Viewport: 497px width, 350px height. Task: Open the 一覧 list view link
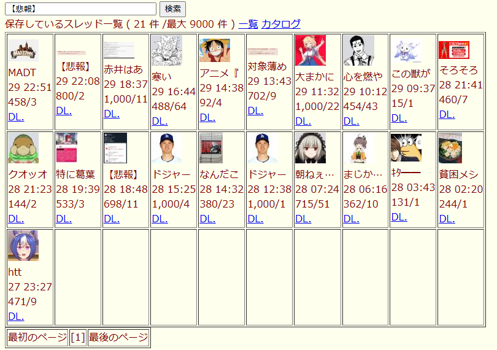(x=248, y=24)
